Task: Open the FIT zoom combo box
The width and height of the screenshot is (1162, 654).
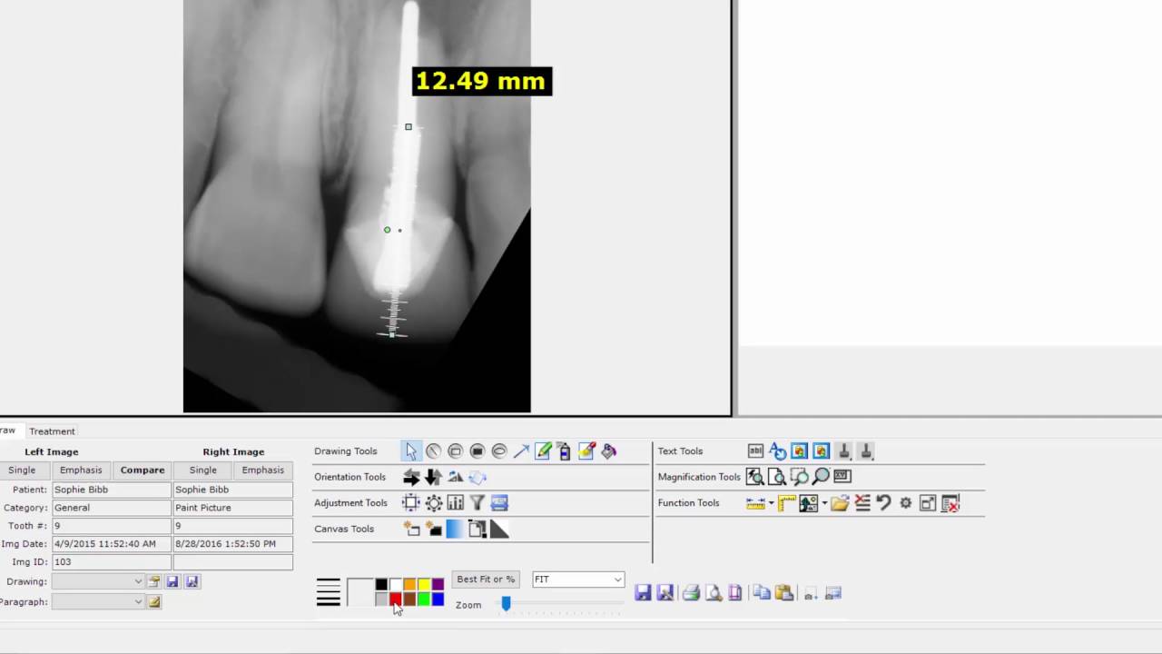Action: [578, 580]
